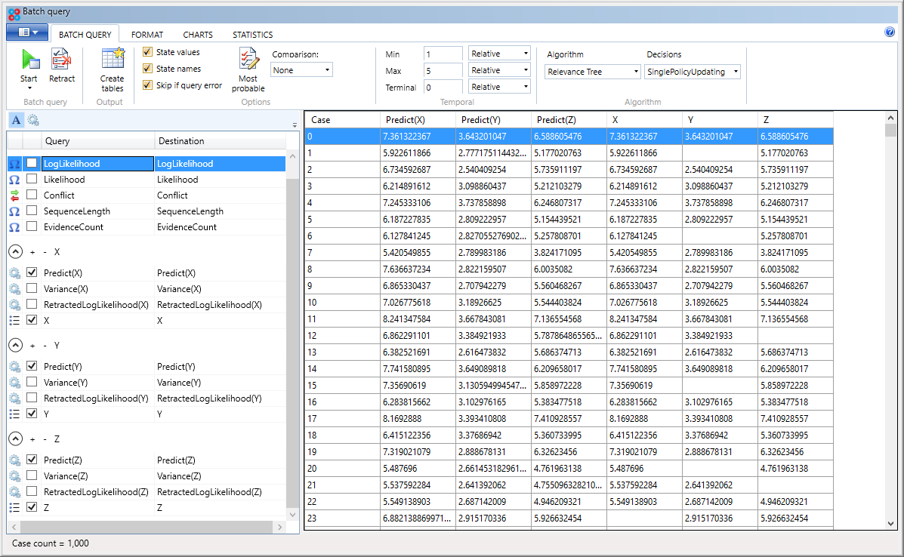The height and width of the screenshot is (557, 904).
Task: Open the STATISTICS tab
Action: point(252,34)
